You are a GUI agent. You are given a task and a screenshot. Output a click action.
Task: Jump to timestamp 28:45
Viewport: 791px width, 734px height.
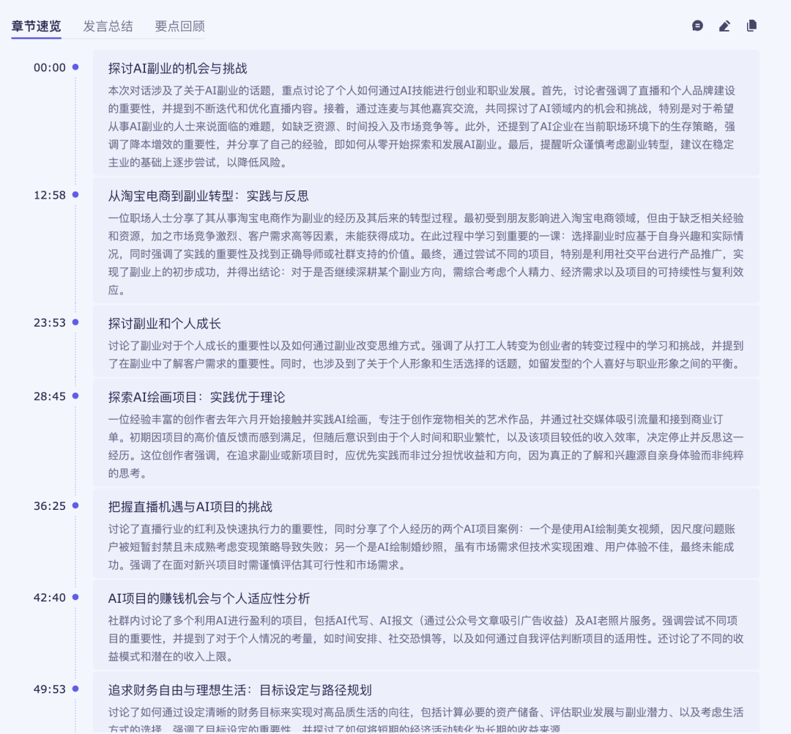click(x=50, y=396)
